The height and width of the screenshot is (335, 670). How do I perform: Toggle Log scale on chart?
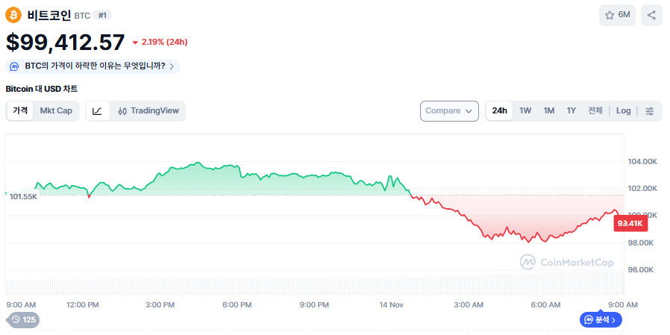pyautogui.click(x=623, y=111)
